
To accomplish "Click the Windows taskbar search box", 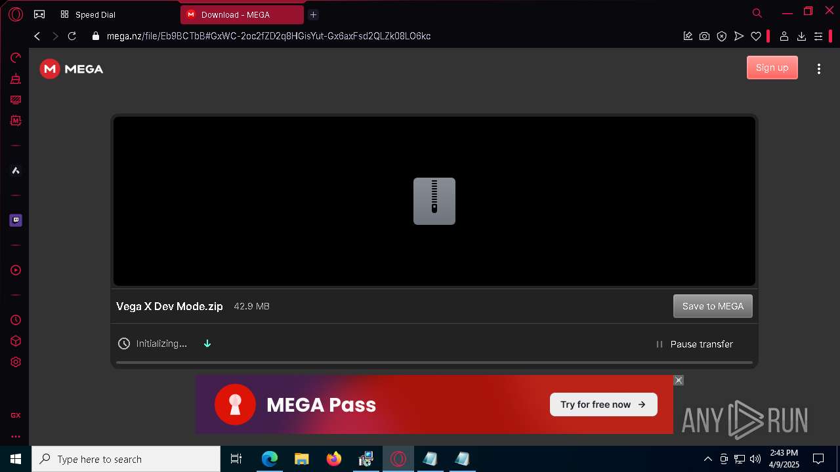I will pyautogui.click(x=126, y=459).
